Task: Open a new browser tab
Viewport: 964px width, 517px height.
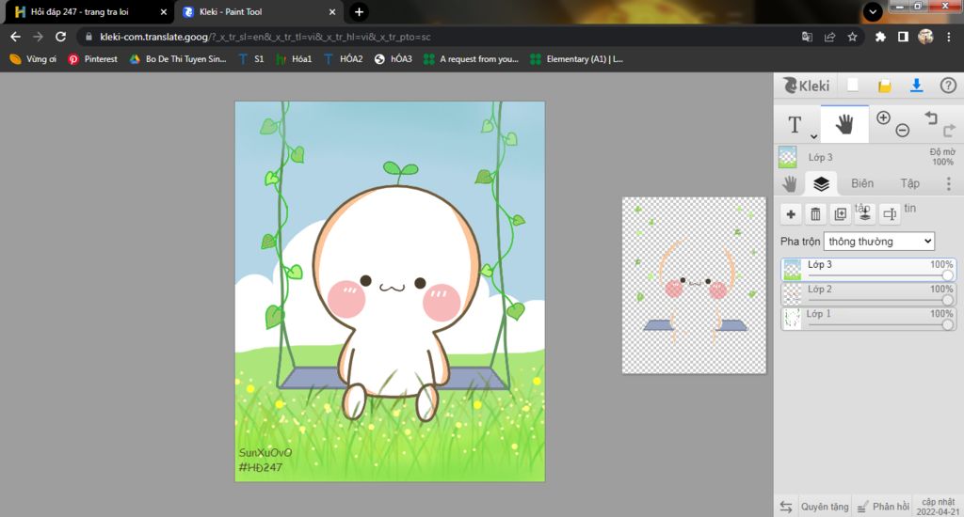Action: click(359, 11)
